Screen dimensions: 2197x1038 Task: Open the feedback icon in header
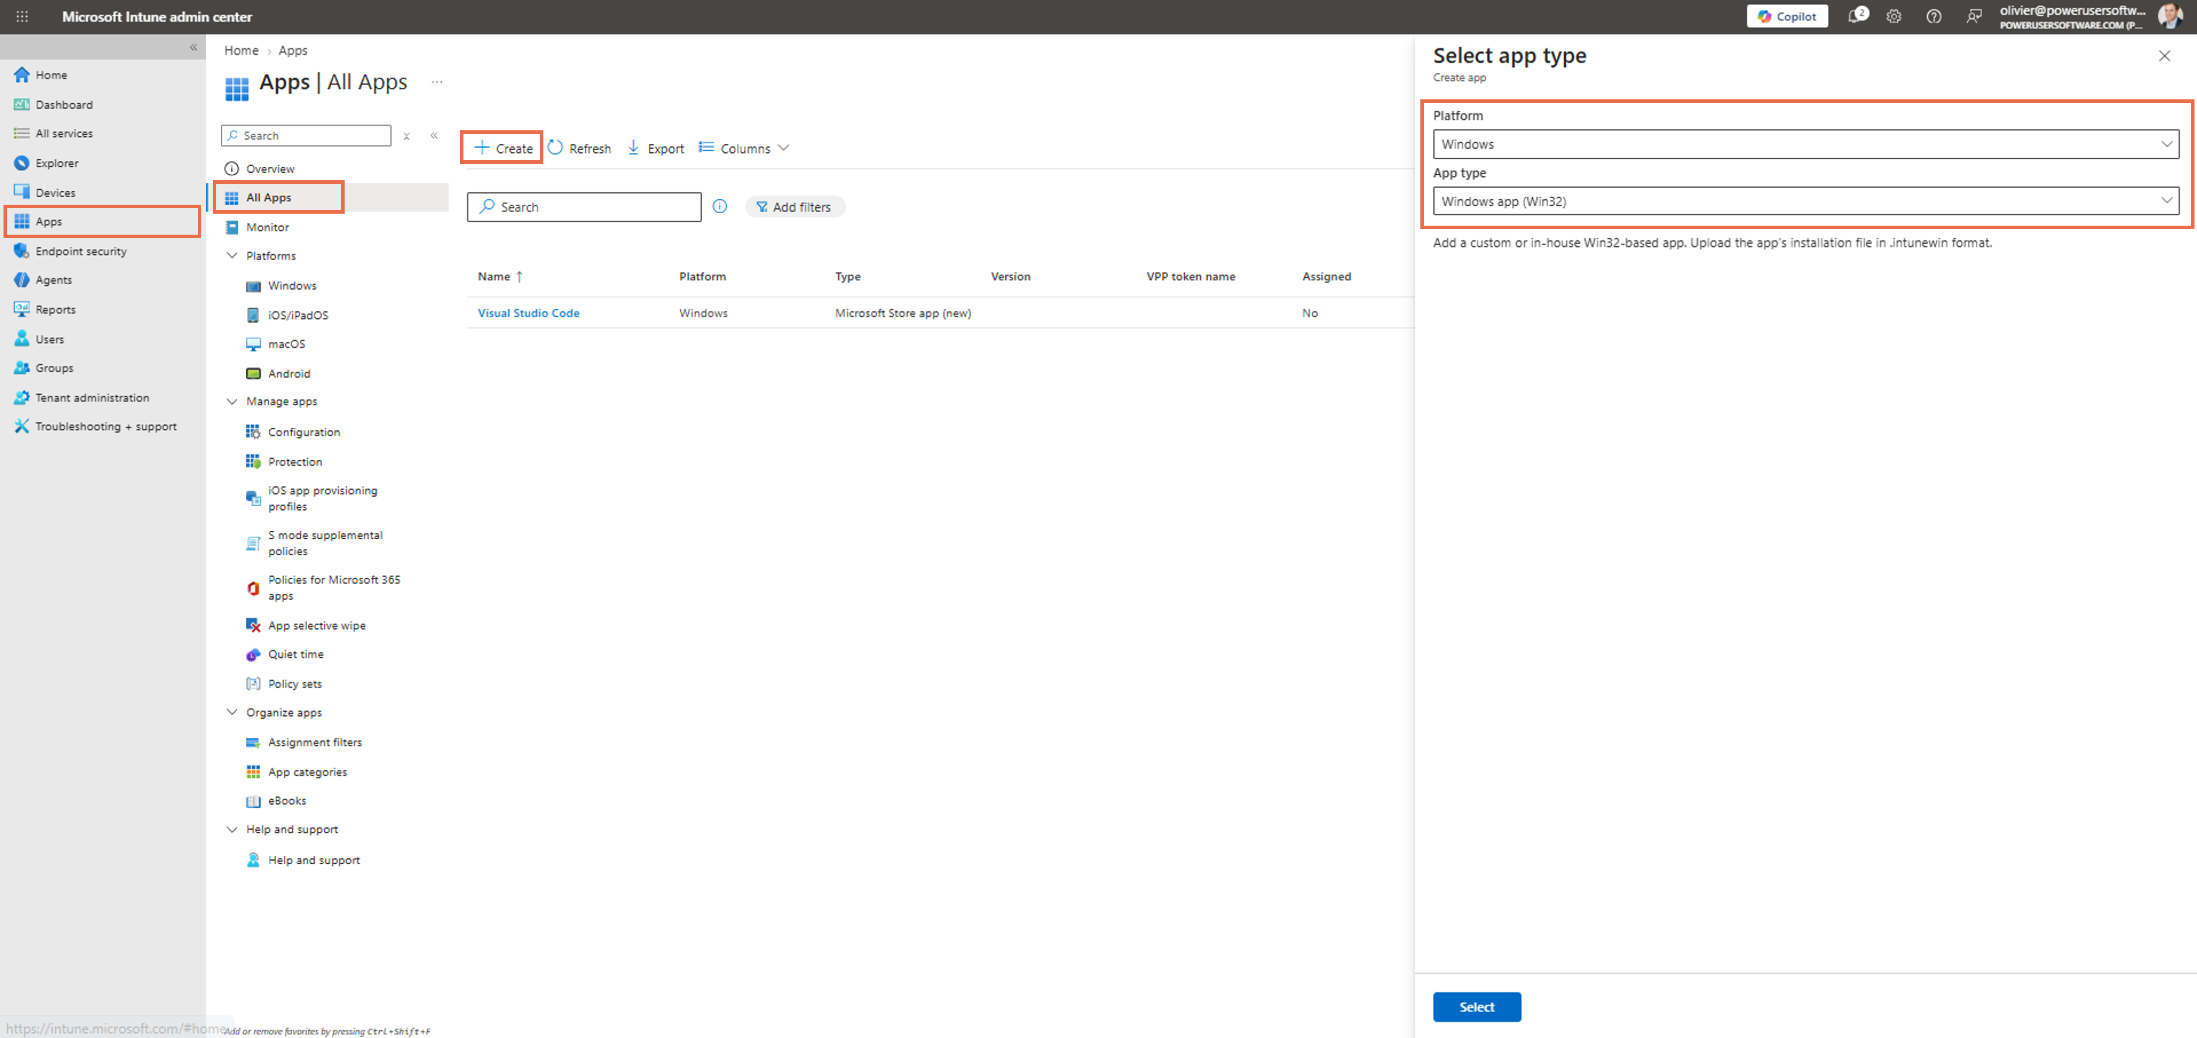coord(1974,16)
